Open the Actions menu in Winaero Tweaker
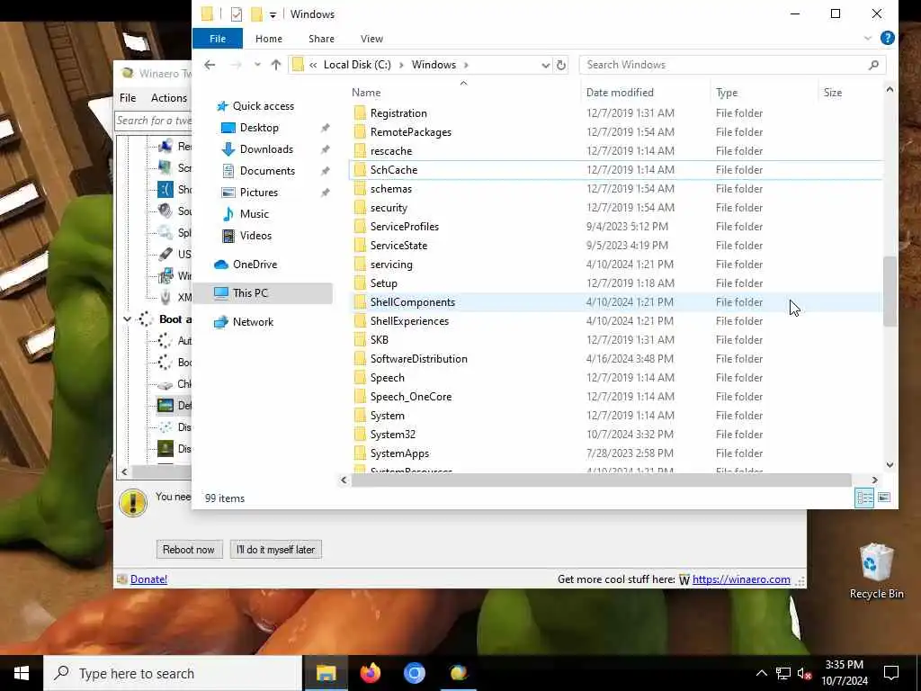The height and width of the screenshot is (691, 921). coord(169,98)
